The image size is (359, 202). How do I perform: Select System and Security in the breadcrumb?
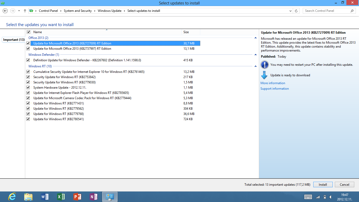tap(78, 11)
